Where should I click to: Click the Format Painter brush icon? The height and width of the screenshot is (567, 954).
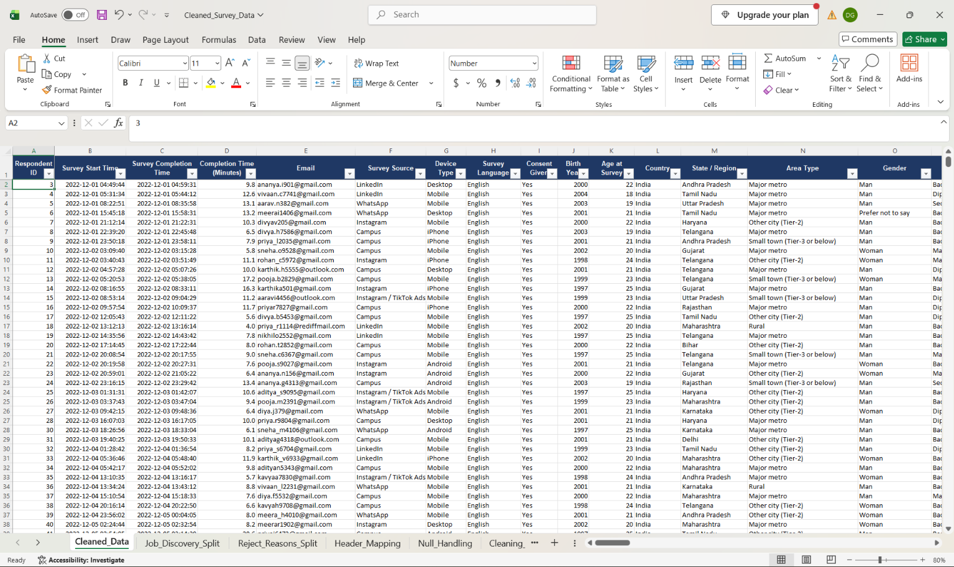pos(47,90)
